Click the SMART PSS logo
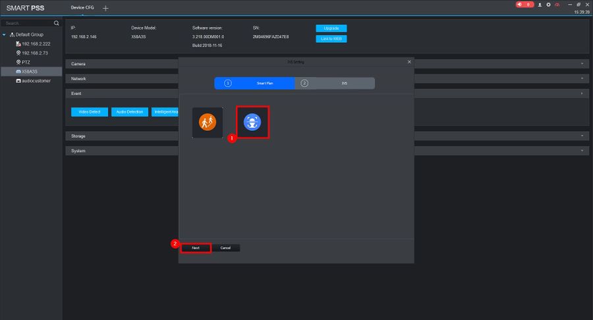 tap(25, 8)
